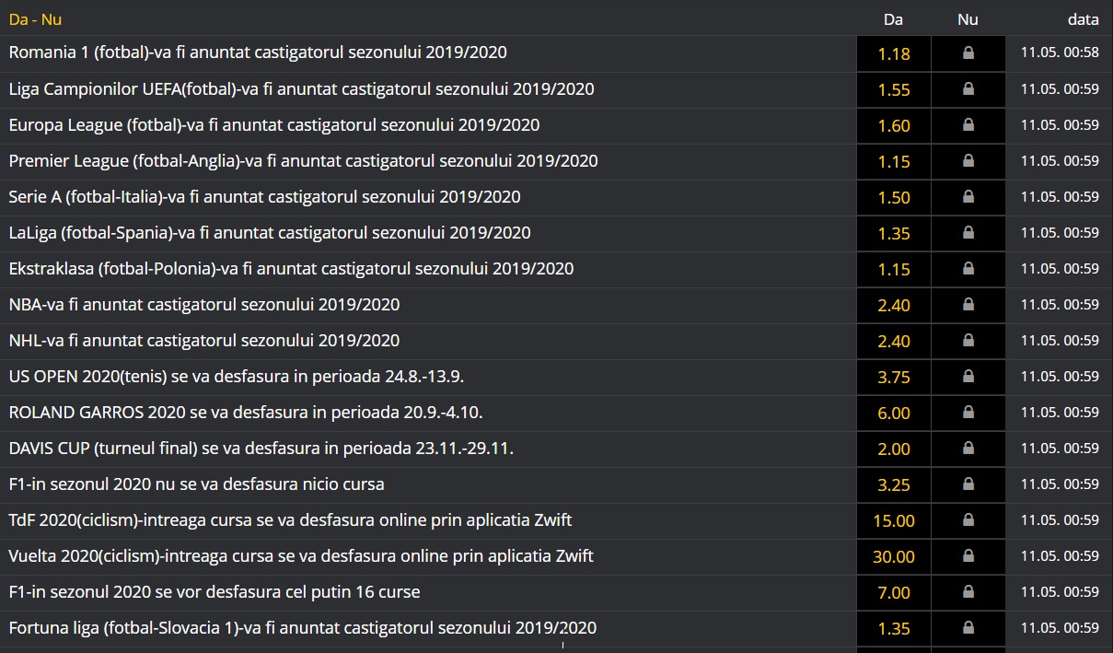
Task: Pick 7.00 odds for F1 16 races
Action: (x=893, y=592)
